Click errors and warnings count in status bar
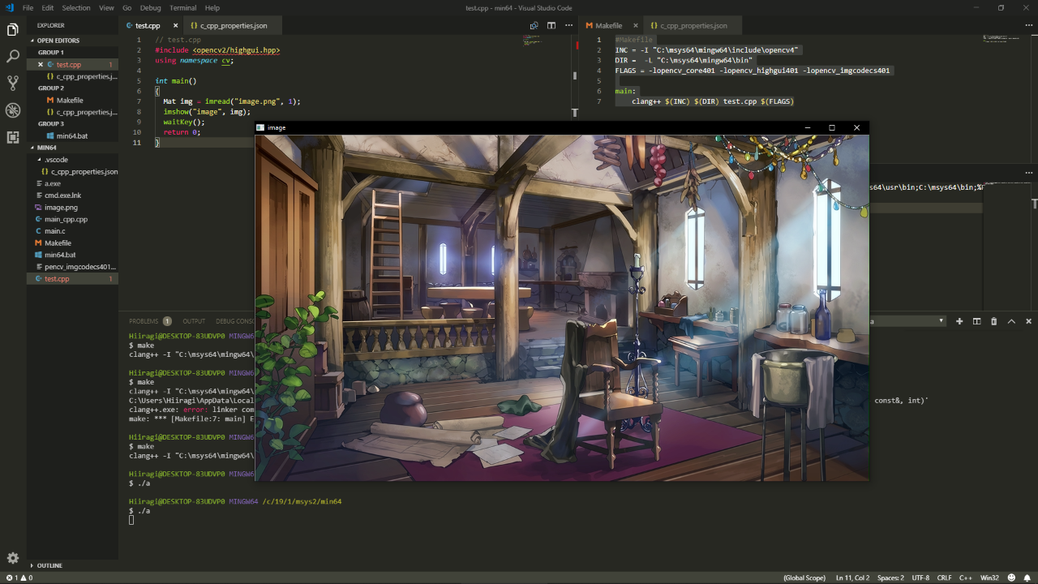This screenshot has width=1038, height=584. (19, 578)
